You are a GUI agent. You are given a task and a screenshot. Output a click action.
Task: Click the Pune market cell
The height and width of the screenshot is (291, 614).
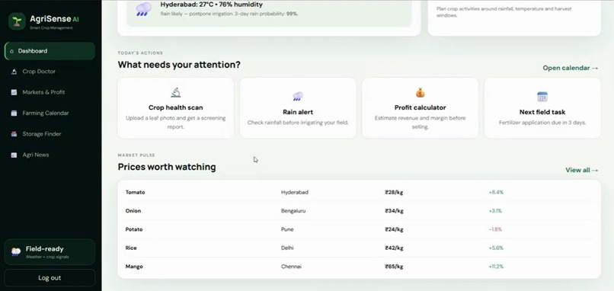click(x=287, y=229)
